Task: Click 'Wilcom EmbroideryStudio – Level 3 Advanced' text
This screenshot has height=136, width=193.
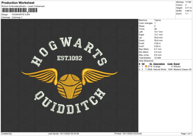Action: point(23,6)
